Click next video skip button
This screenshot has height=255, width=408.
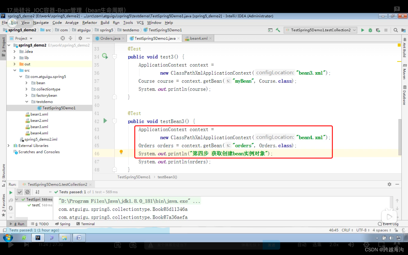[x=26, y=245]
